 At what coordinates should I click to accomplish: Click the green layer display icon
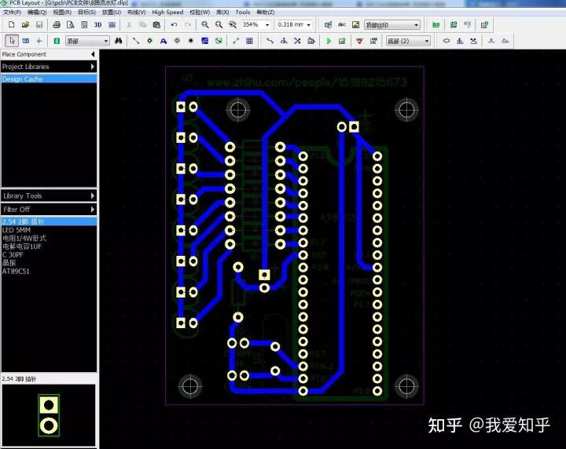(x=436, y=25)
